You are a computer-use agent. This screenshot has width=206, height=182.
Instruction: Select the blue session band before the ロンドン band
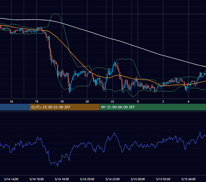(x=15, y=107)
